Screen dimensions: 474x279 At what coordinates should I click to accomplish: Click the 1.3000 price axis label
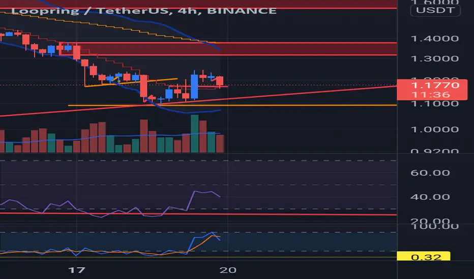(435, 58)
